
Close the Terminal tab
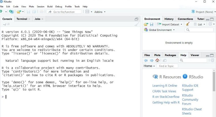29,19
